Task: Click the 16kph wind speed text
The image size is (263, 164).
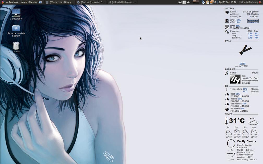Action: [x=231, y=160]
